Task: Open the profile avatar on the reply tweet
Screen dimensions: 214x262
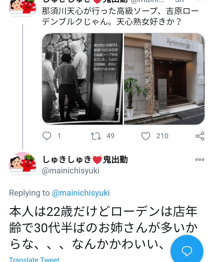Action: 23,165
